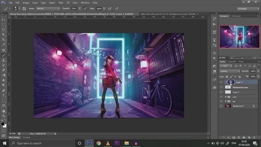
Task: Toggle lock image pixels brush icon
Action: pyautogui.click(x=231, y=77)
